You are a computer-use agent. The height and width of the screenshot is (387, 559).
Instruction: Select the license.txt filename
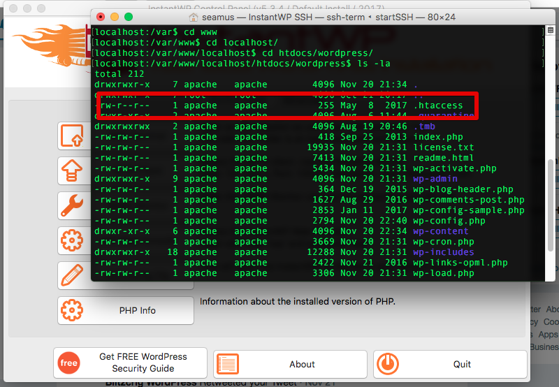[x=444, y=147]
